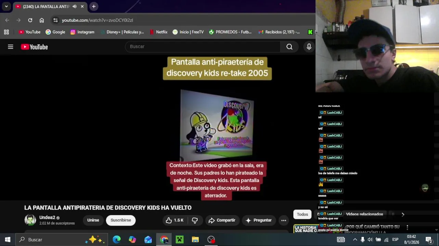
Task: Reload the page with the refresh icon
Action: pos(30,20)
